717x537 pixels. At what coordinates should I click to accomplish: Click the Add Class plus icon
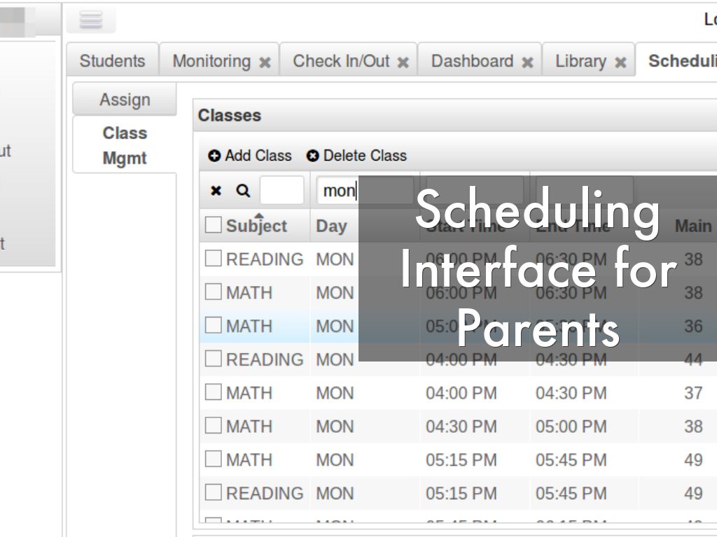[x=214, y=156]
